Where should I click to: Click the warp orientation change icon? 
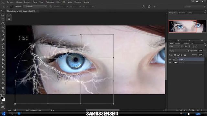[x=50, y=7]
